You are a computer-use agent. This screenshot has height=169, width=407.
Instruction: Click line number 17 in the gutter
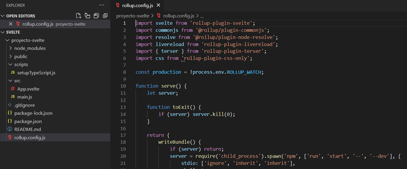pyautogui.click(x=123, y=135)
